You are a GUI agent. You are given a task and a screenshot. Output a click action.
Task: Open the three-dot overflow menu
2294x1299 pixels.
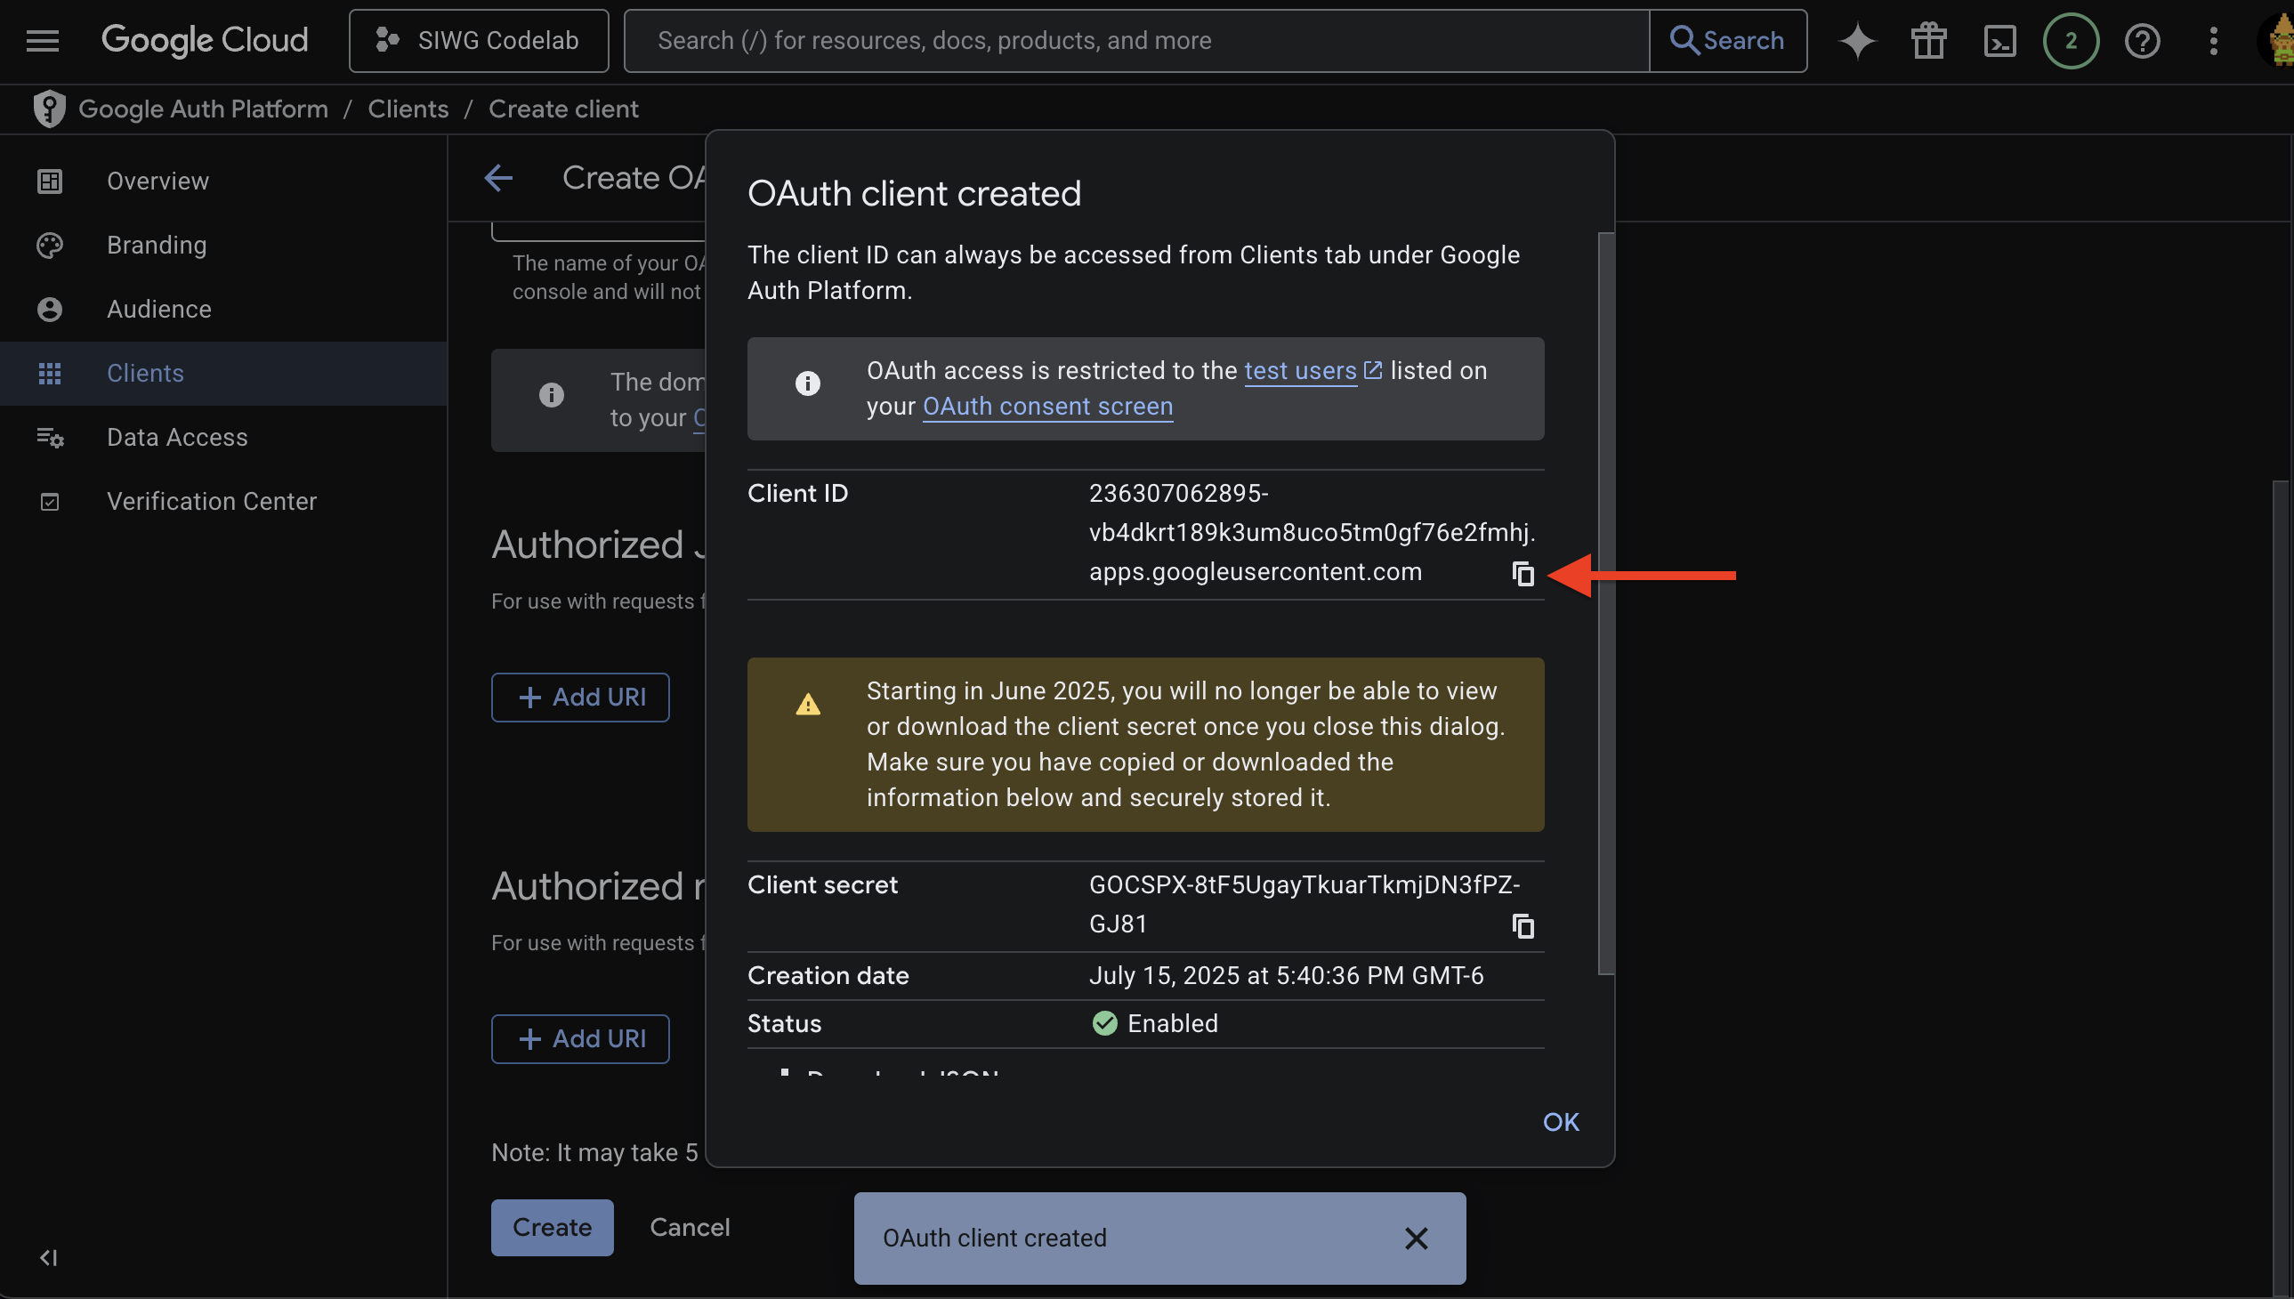click(x=2214, y=40)
